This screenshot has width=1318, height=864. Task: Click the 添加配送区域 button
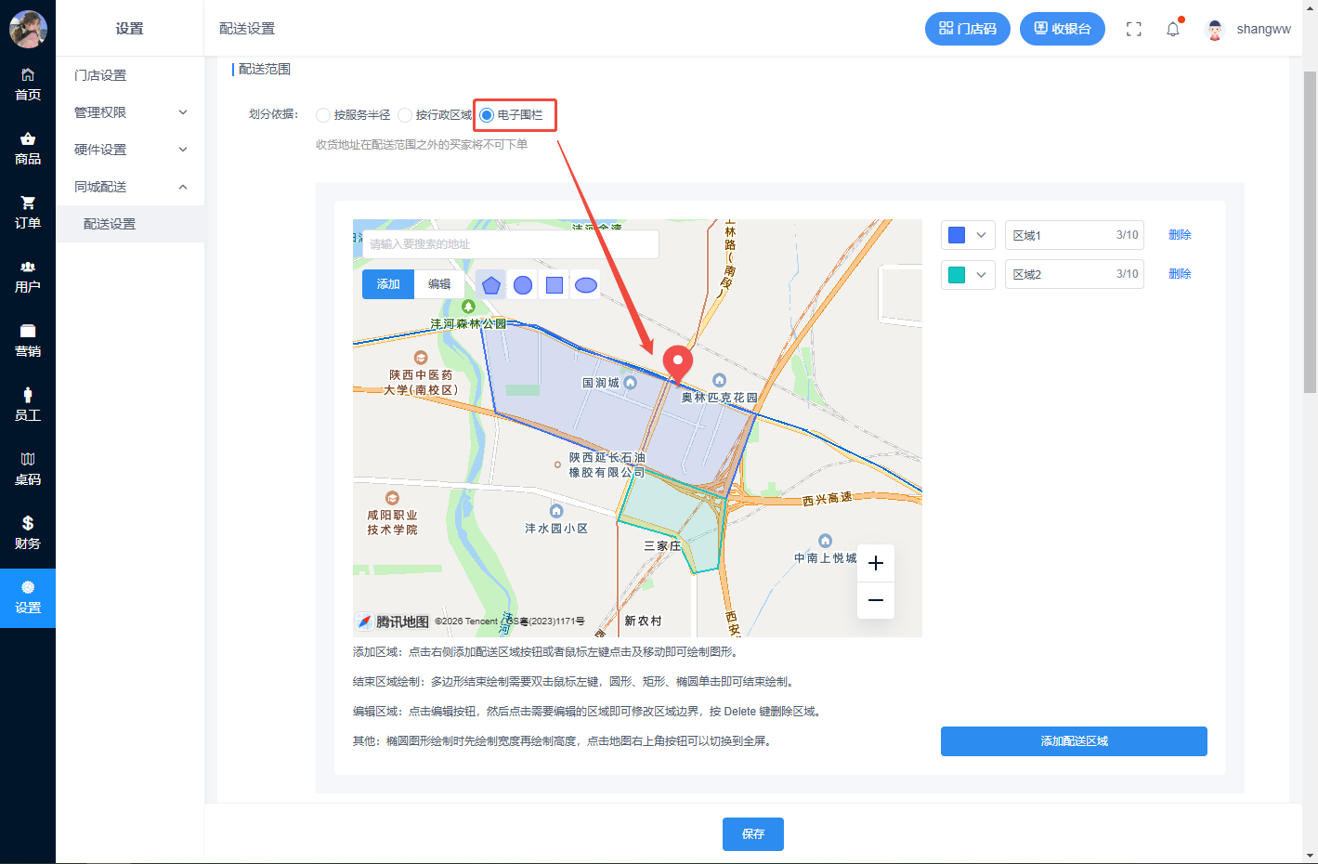[1074, 741]
